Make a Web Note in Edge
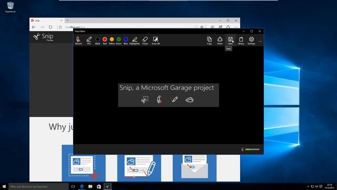Viewport: 337px width, 190px height. 220,27
